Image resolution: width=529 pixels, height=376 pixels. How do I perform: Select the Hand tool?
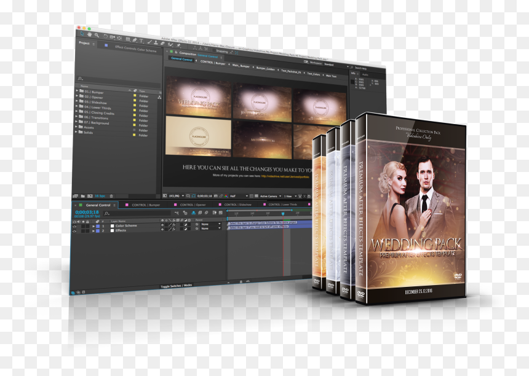pyautogui.click(x=89, y=34)
